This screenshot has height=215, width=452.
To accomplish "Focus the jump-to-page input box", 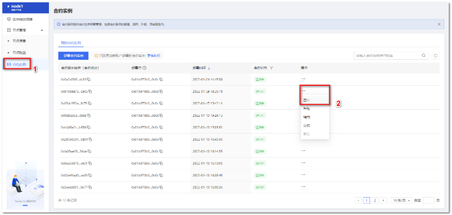I will point(428,200).
